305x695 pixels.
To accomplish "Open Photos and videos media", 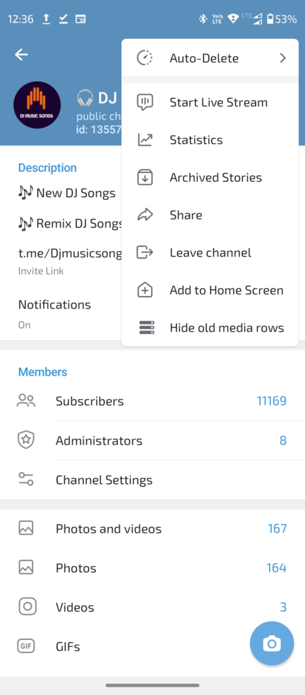I will (x=152, y=529).
